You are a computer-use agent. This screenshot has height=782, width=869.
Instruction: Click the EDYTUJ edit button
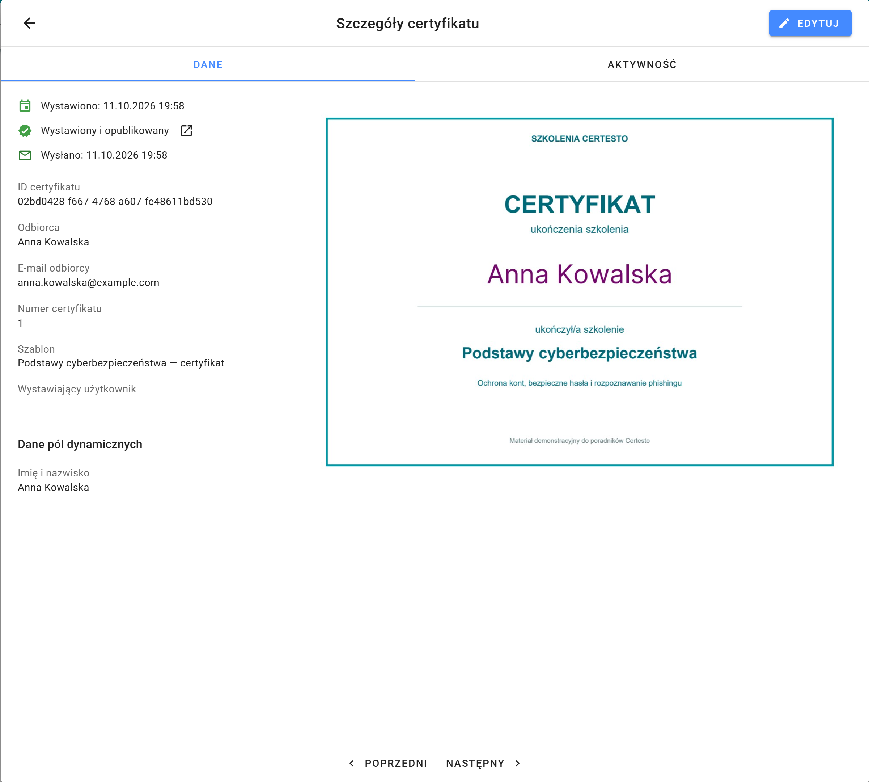point(810,23)
